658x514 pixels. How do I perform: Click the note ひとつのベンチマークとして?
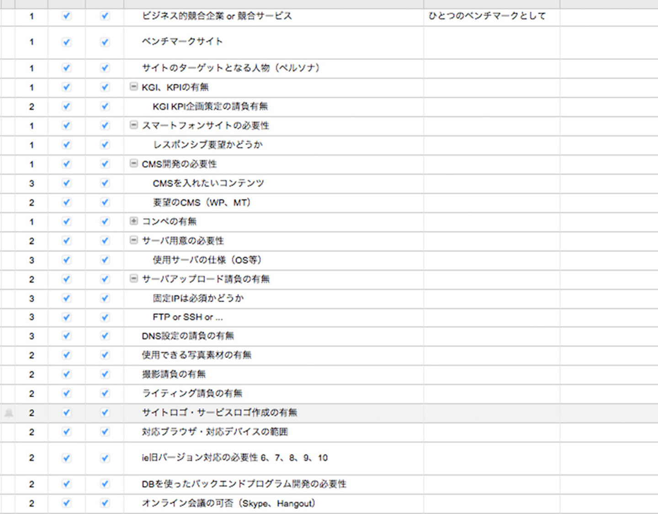(x=487, y=16)
